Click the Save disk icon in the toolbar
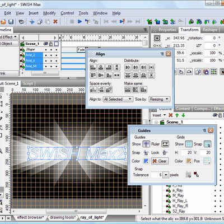Image resolution: width=224 pixels, height=224 pixels. [11, 22]
